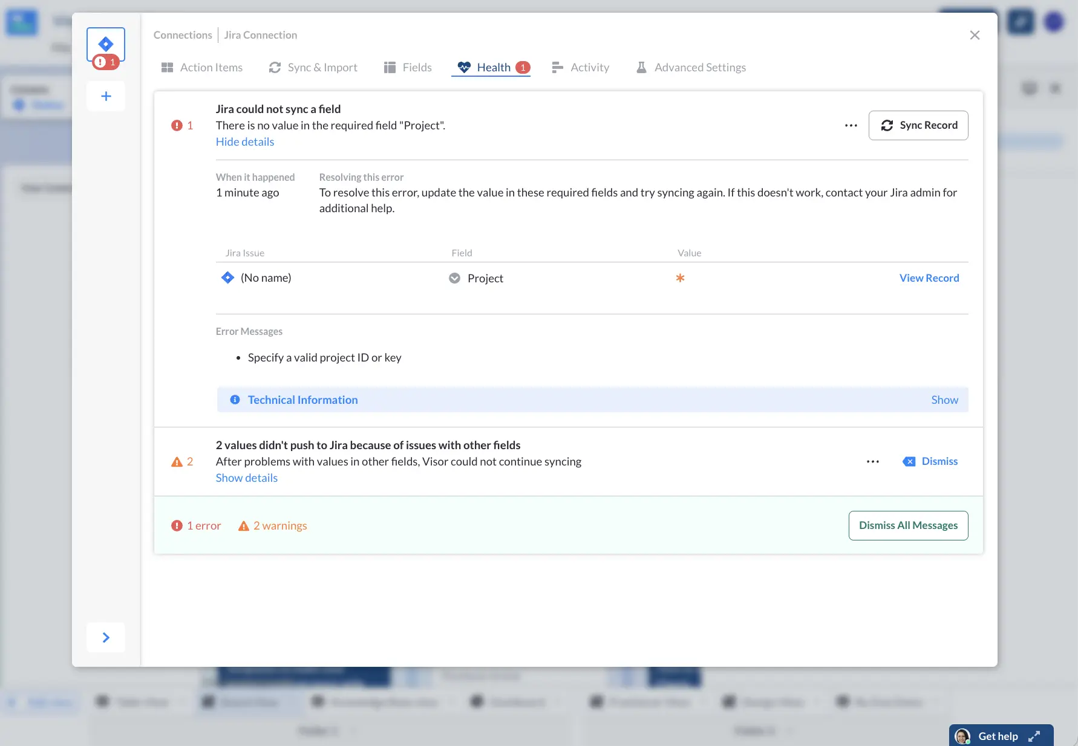Click the red error badge on Jira connection icon
1078x746 pixels.
106,62
